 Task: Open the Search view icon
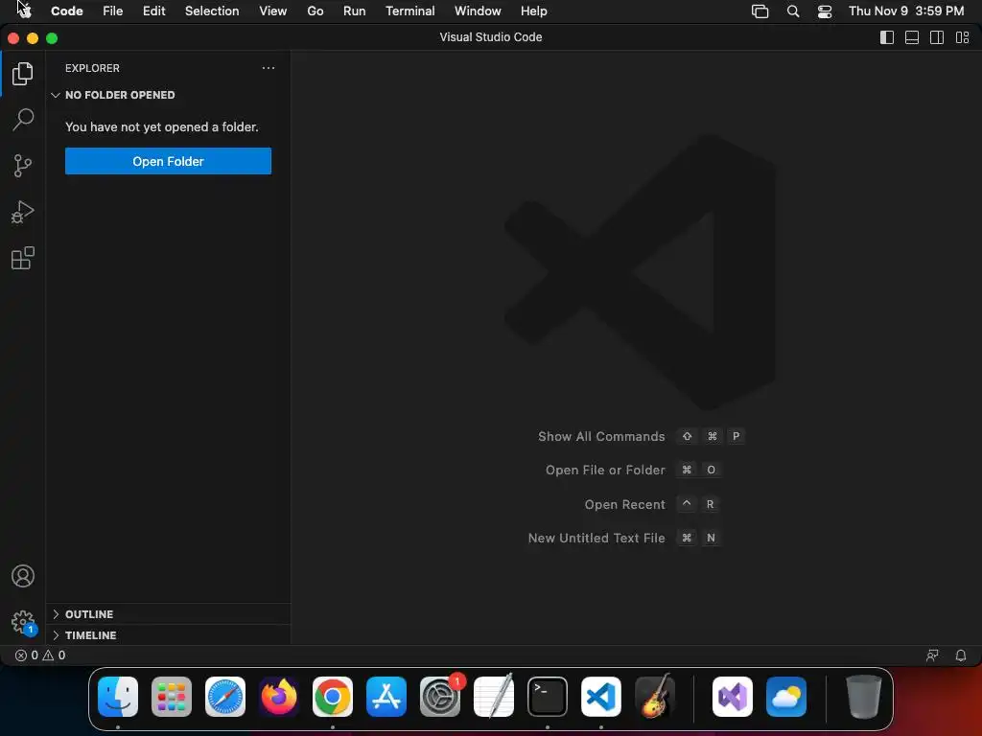pyautogui.click(x=23, y=120)
